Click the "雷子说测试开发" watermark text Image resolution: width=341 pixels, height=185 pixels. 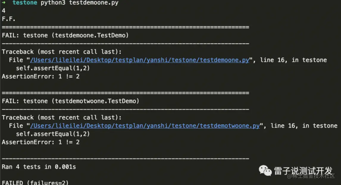(x=303, y=171)
